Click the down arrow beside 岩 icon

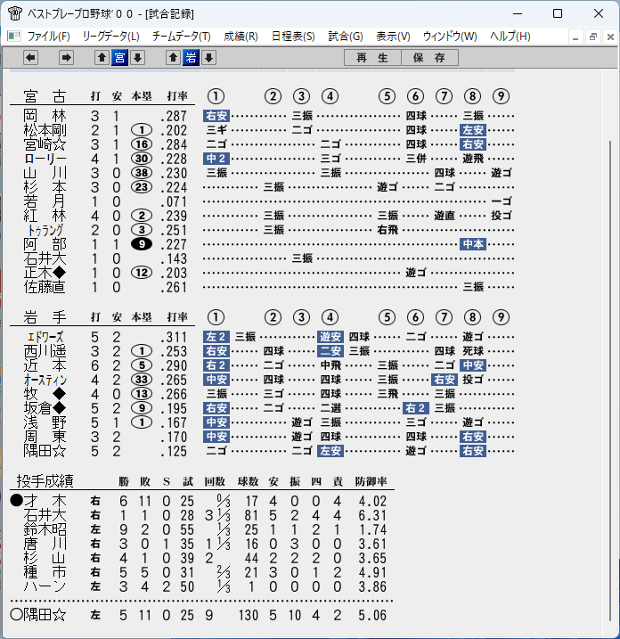coord(209,57)
